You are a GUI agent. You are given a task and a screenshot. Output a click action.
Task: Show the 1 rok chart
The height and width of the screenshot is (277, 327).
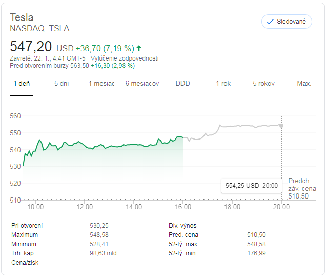click(x=223, y=84)
